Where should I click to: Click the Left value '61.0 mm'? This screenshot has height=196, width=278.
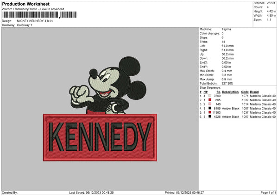[227, 46]
